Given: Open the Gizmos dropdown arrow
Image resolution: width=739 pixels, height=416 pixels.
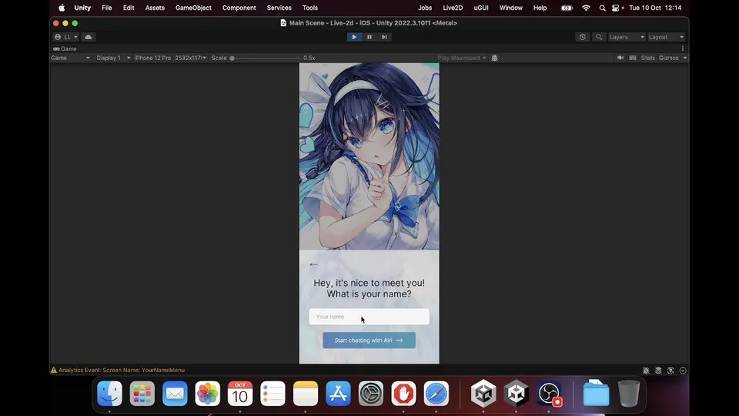Looking at the screenshot, I should 685,58.
